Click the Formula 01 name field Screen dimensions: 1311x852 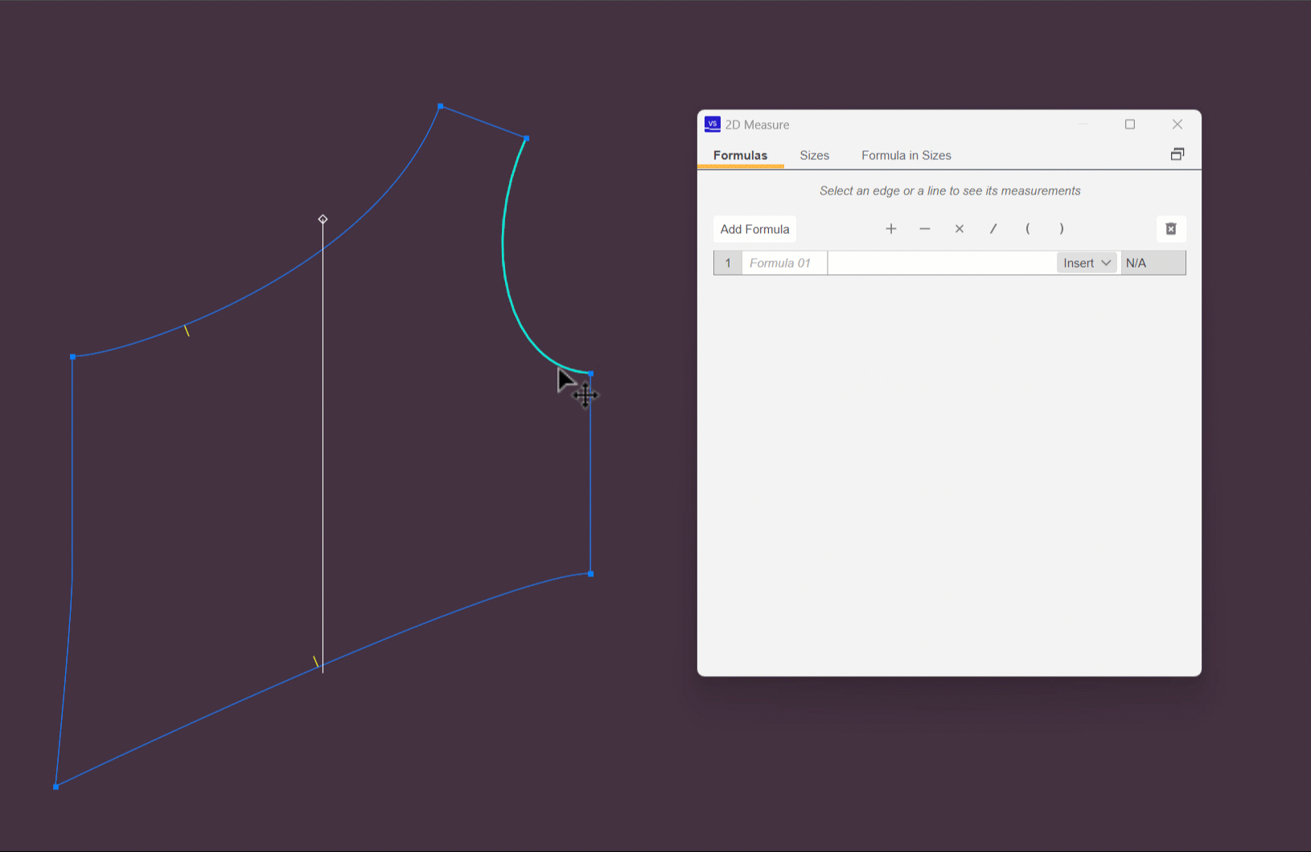[784, 263]
